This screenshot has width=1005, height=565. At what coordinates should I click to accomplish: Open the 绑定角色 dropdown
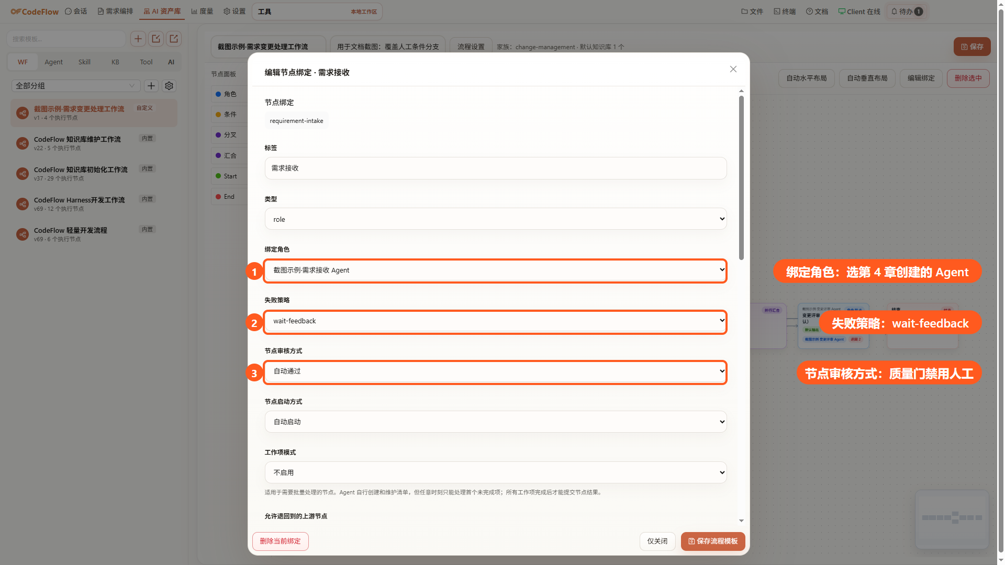(496, 270)
